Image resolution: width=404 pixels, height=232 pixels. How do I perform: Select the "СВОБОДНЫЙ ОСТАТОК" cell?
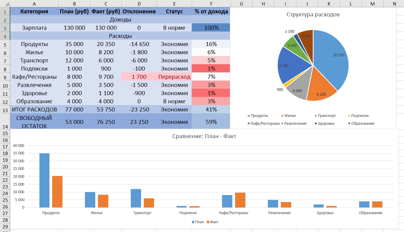pos(34,122)
